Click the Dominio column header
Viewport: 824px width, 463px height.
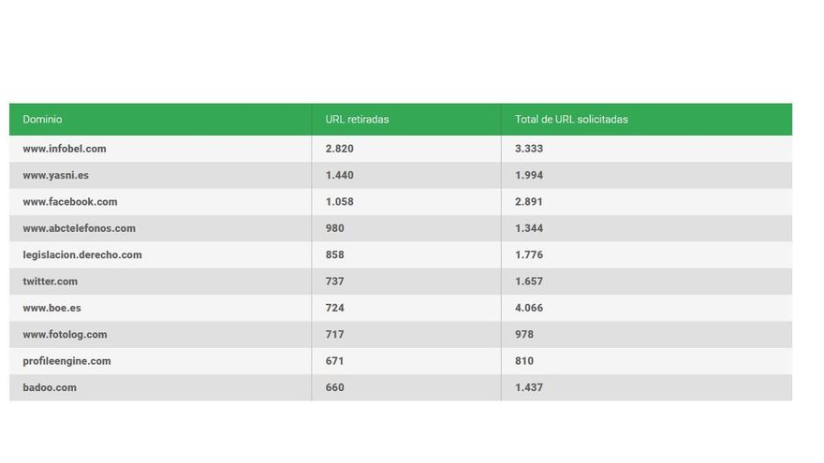click(x=42, y=120)
